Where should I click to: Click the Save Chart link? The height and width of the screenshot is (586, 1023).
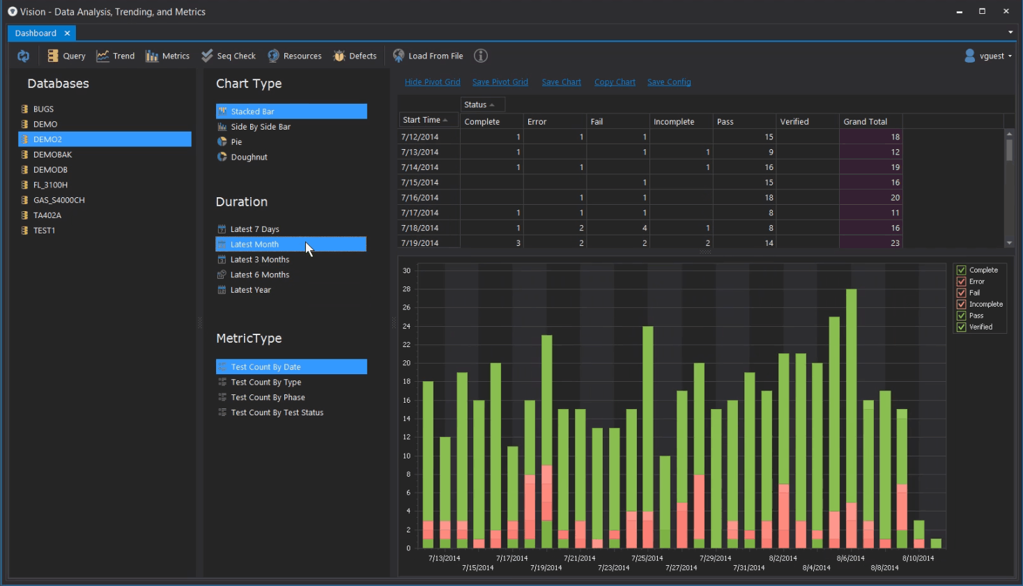pos(561,82)
